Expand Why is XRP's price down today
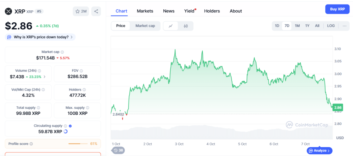The height and width of the screenshot is (156, 353). [x=40, y=37]
